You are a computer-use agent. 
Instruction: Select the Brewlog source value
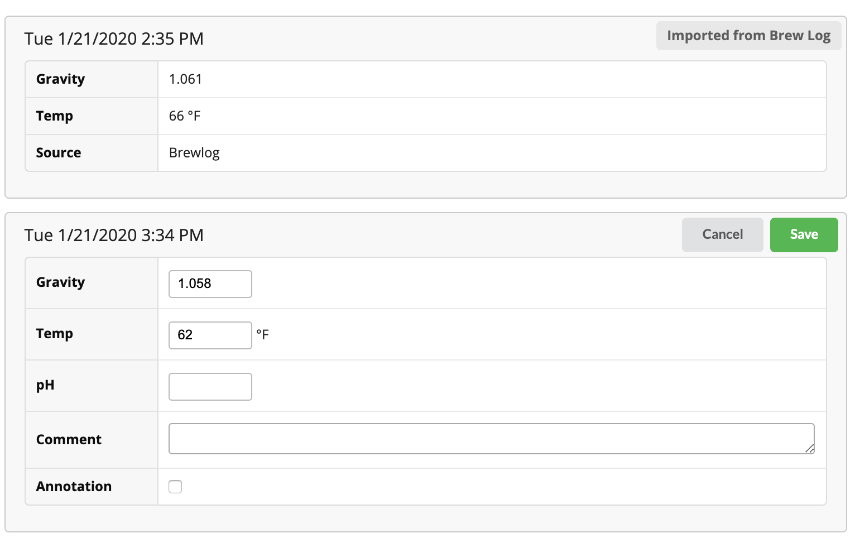[194, 153]
